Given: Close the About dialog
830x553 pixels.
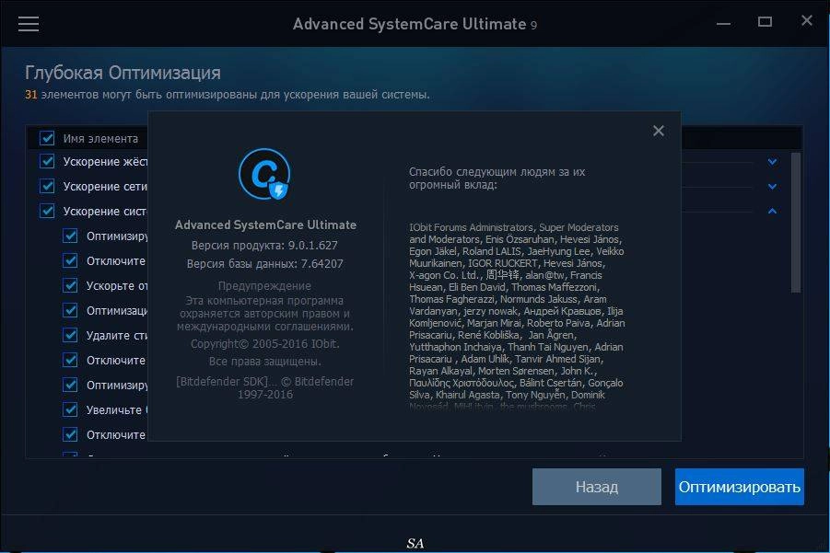Looking at the screenshot, I should pyautogui.click(x=658, y=131).
